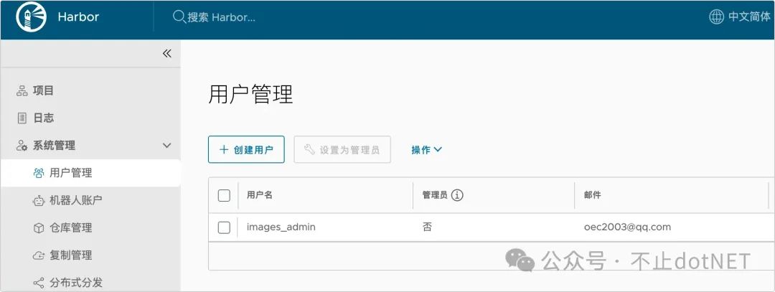The height and width of the screenshot is (292, 775).
Task: Select 用户管理 in the sidebar
Action: tap(70, 173)
